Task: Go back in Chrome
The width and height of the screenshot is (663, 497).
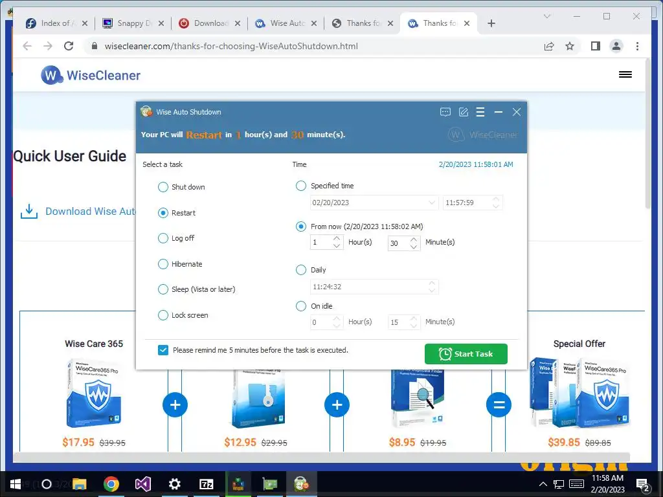Action: [27, 46]
